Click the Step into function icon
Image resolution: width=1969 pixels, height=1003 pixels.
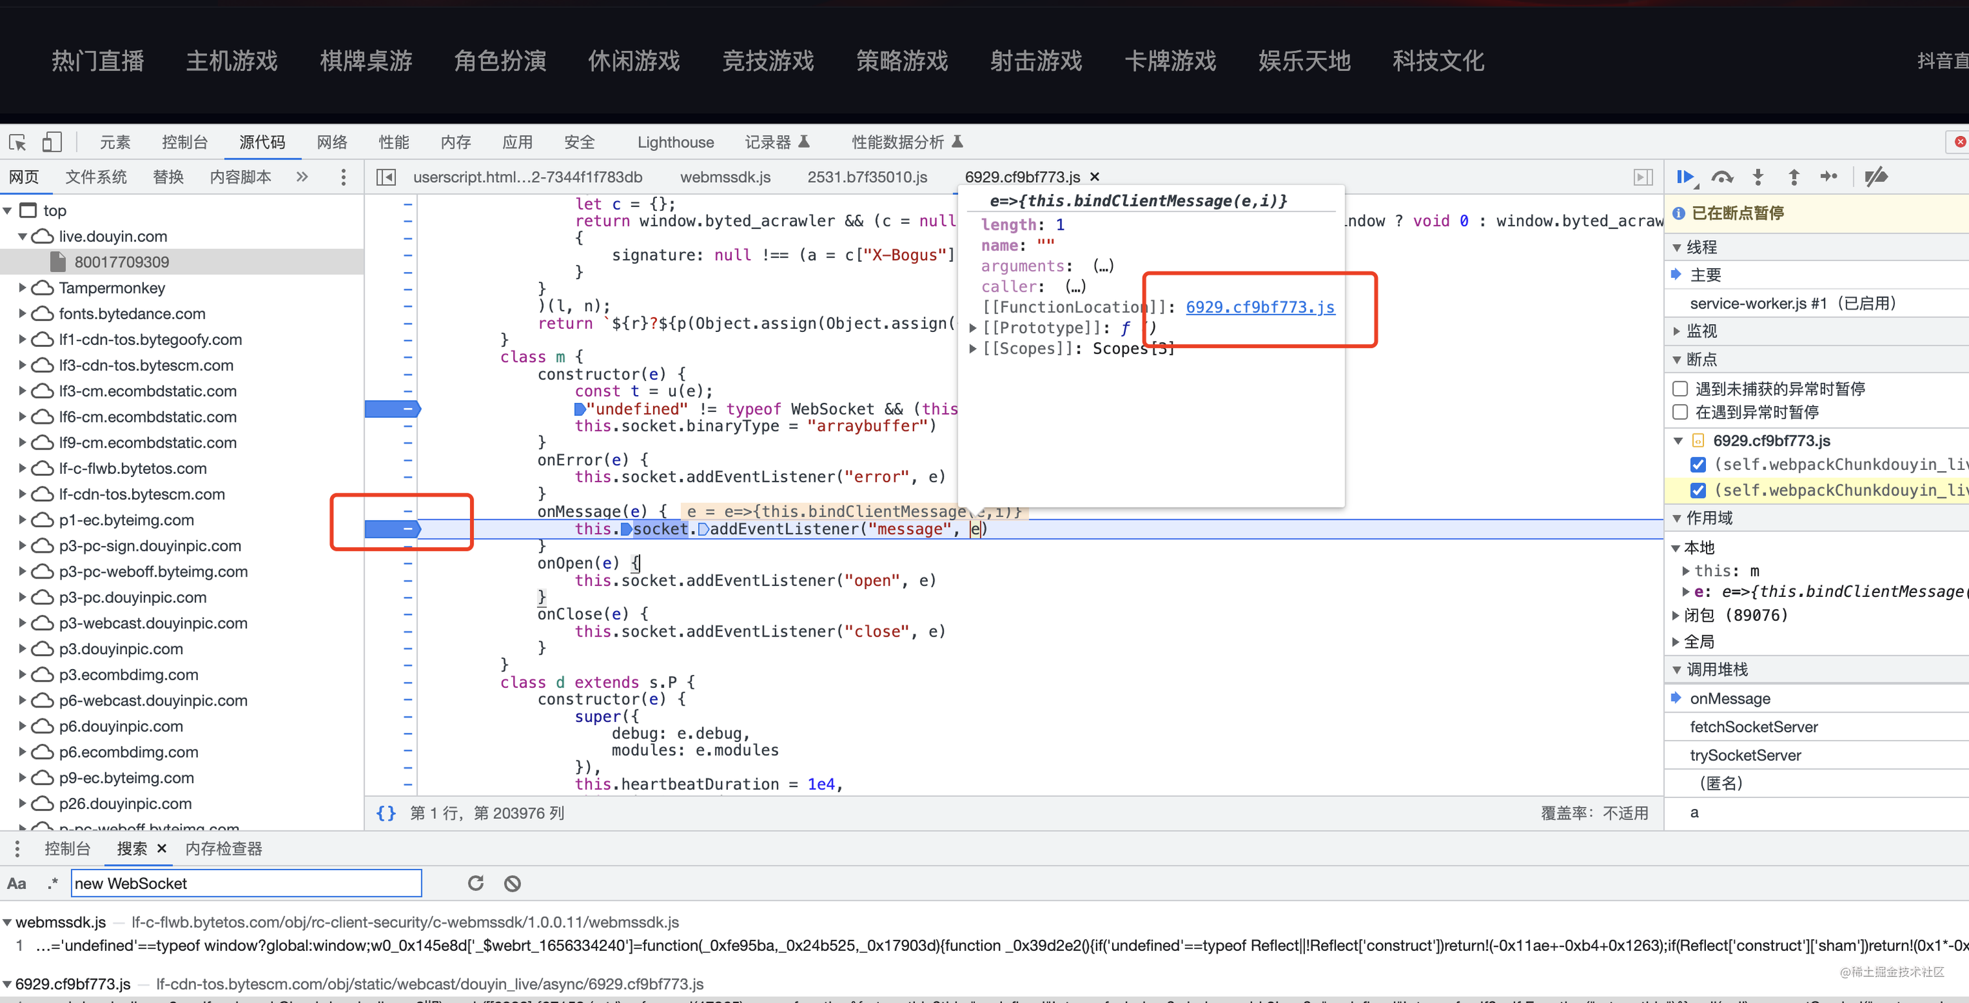(1758, 177)
